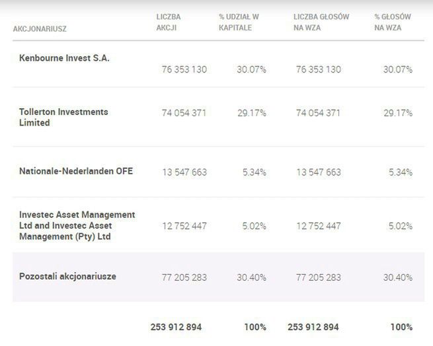
Task: Click the total share count 253 912 894
Action: [176, 327]
